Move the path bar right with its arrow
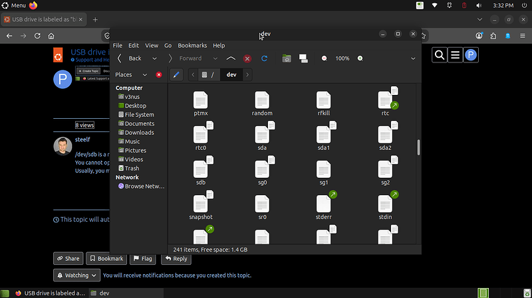This screenshot has width=532, height=298. 247,75
